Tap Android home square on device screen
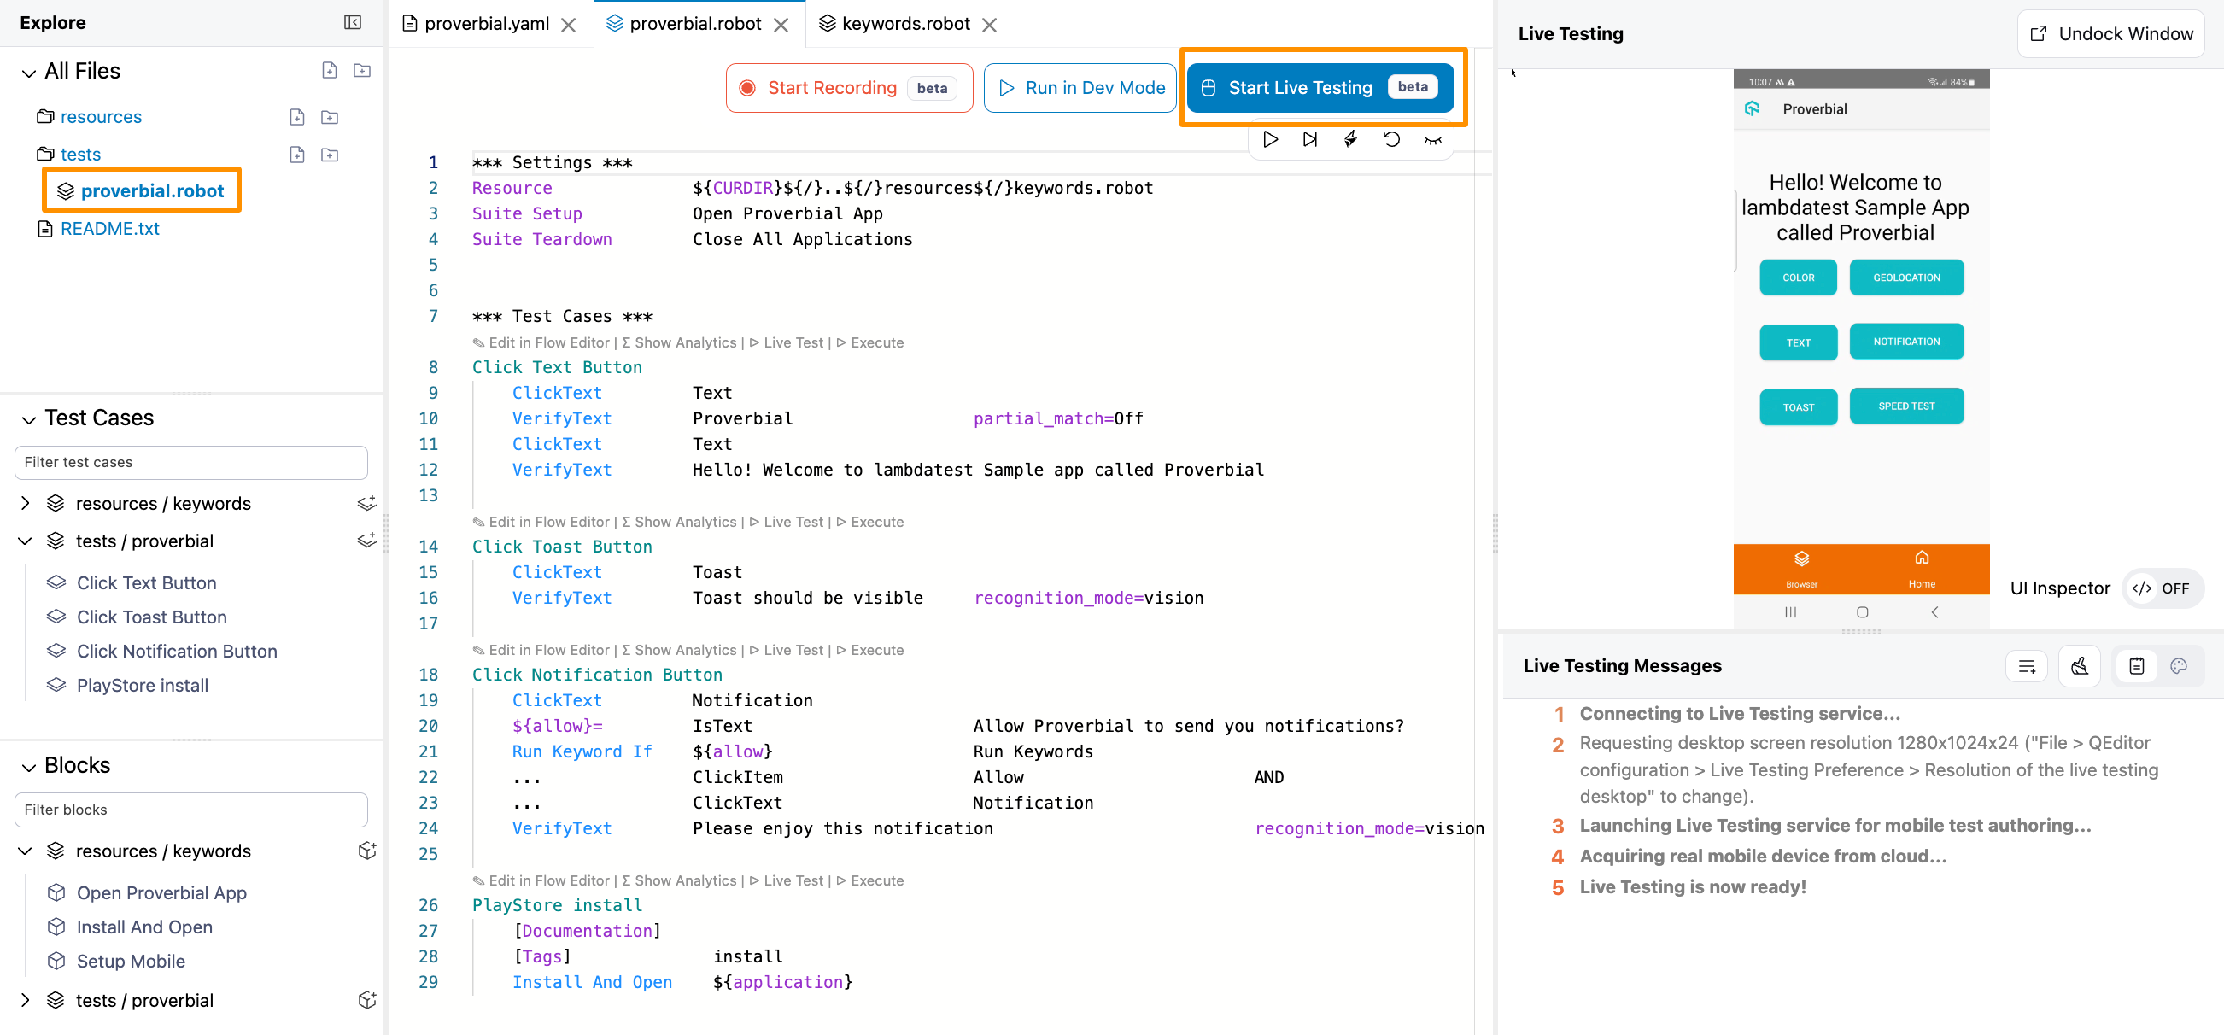2224x1035 pixels. 1862,612
